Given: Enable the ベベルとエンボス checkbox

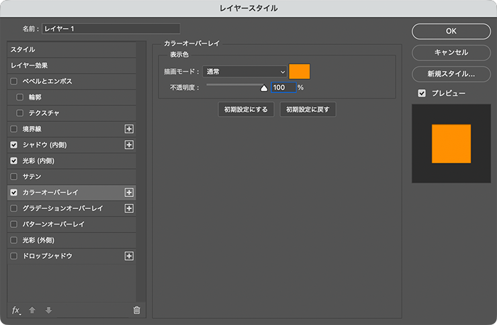Looking at the screenshot, I should click(14, 81).
